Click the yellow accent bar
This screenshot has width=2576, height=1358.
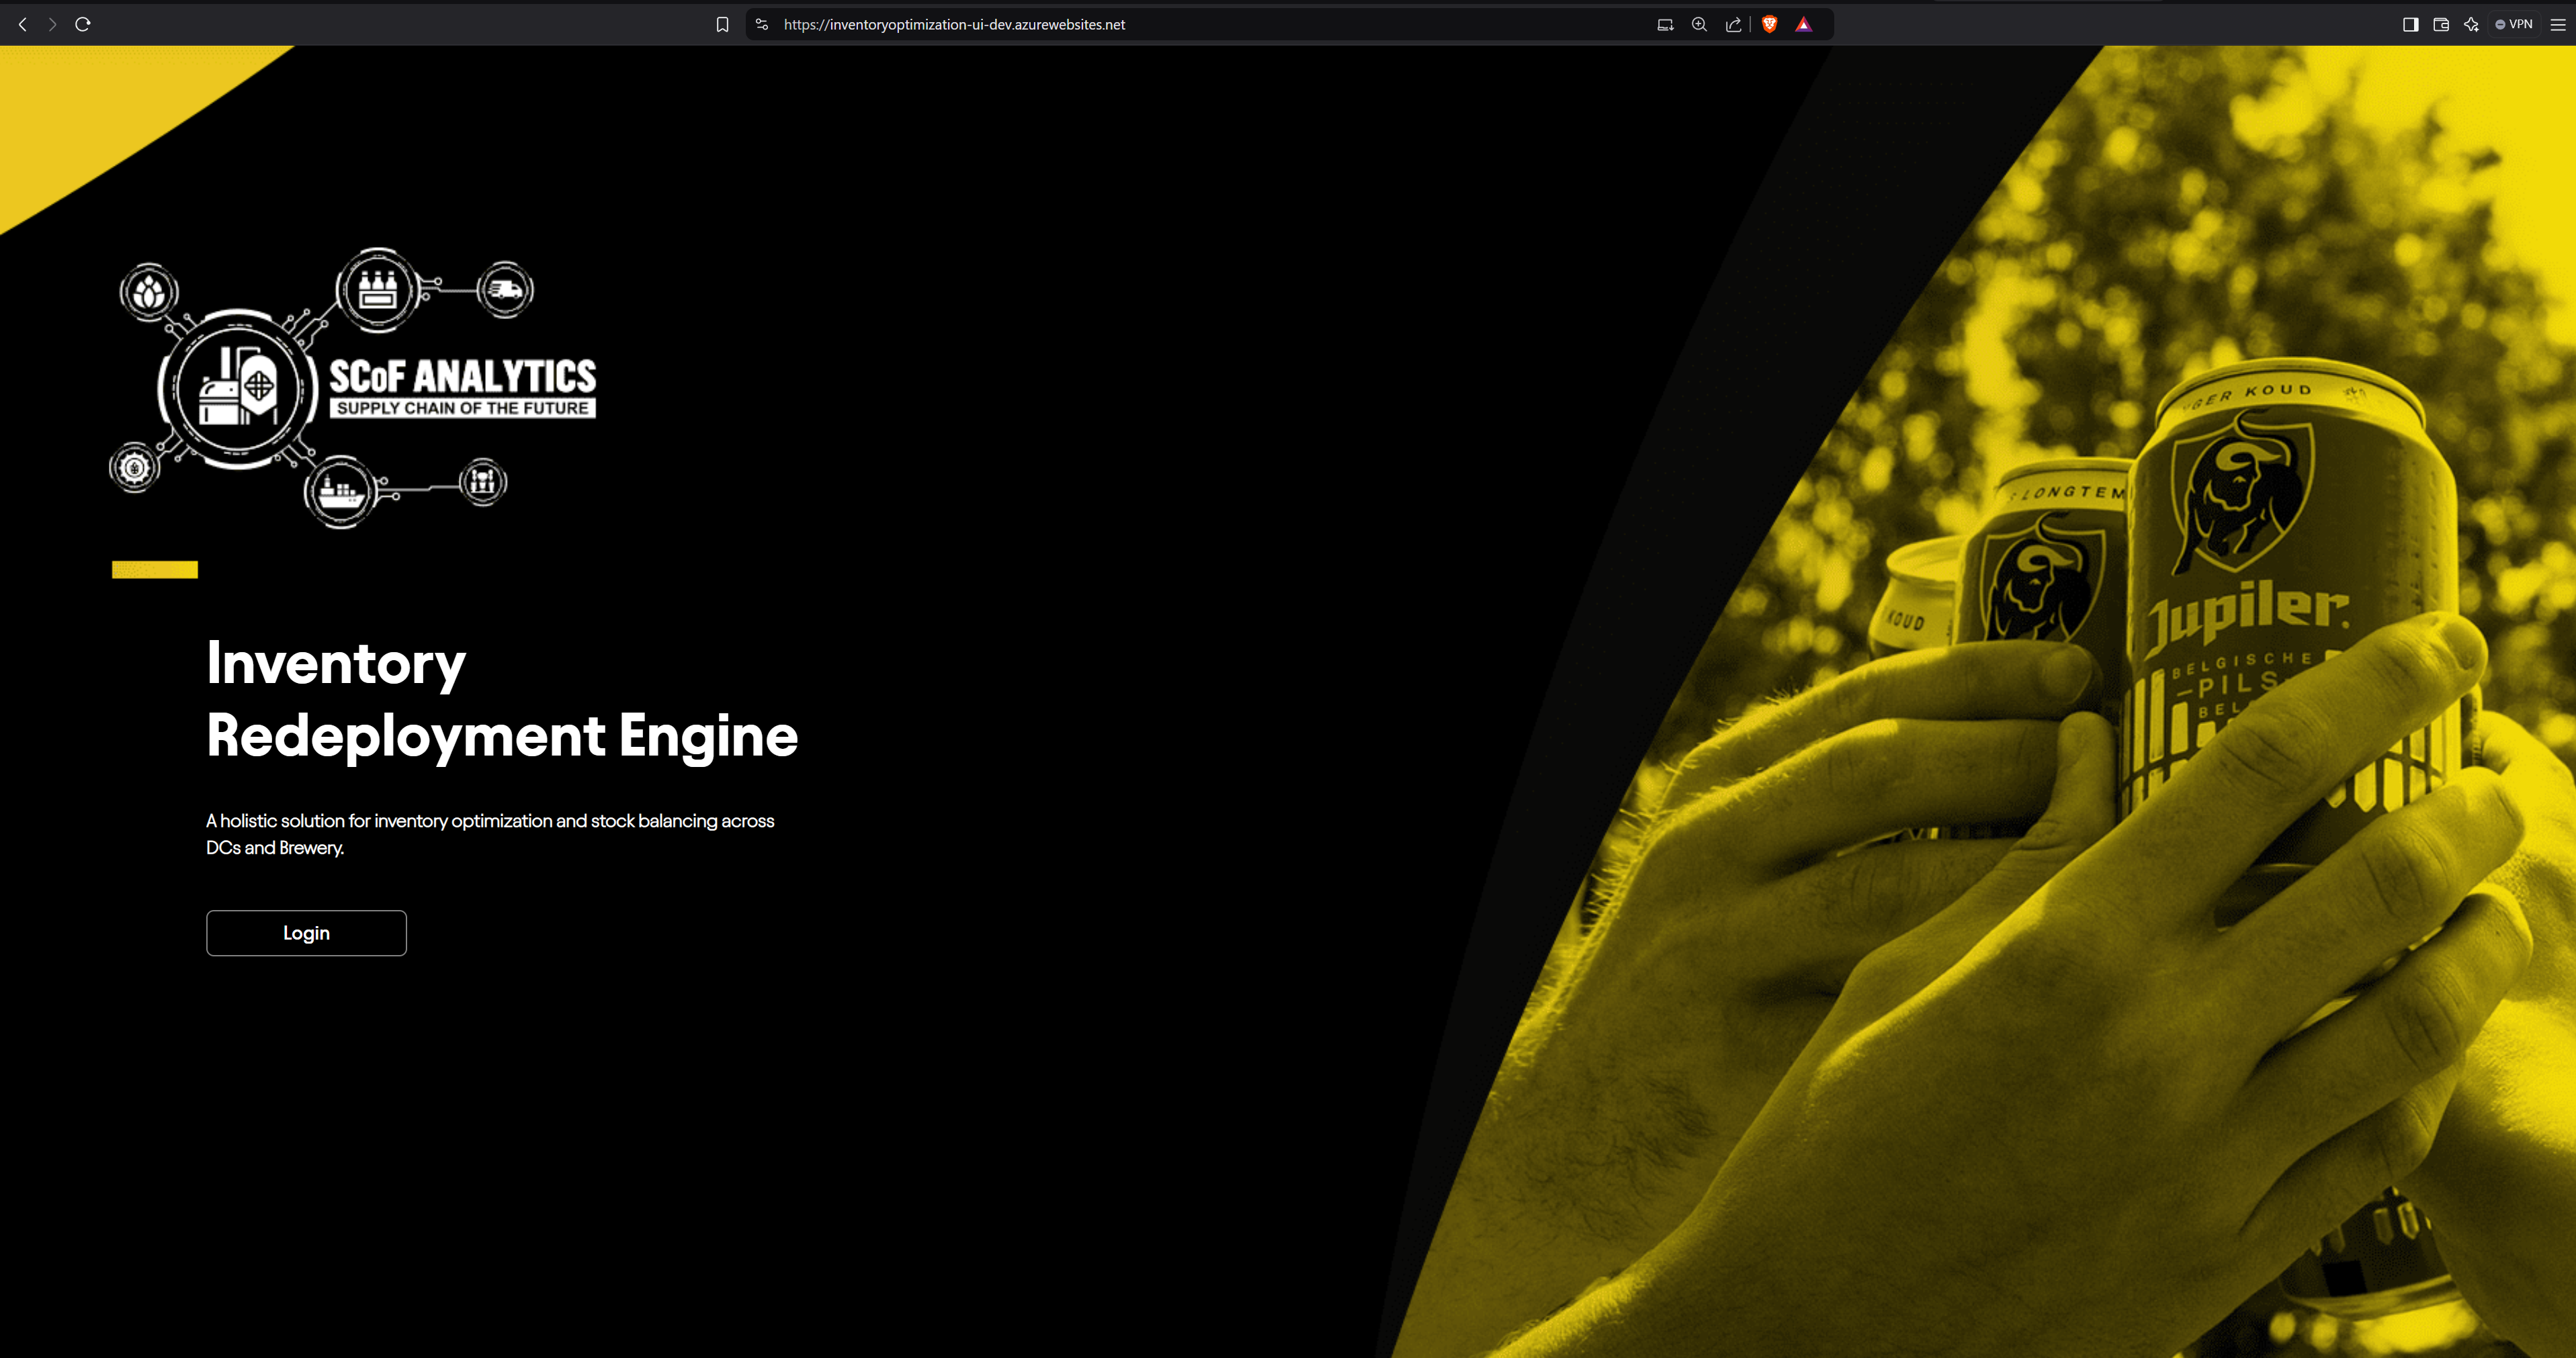[x=155, y=570]
